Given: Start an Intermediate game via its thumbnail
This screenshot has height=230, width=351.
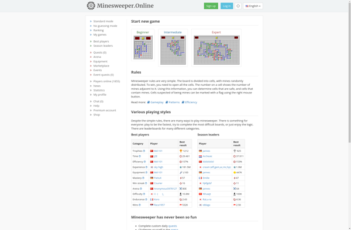Looking at the screenshot, I should [173, 50].
